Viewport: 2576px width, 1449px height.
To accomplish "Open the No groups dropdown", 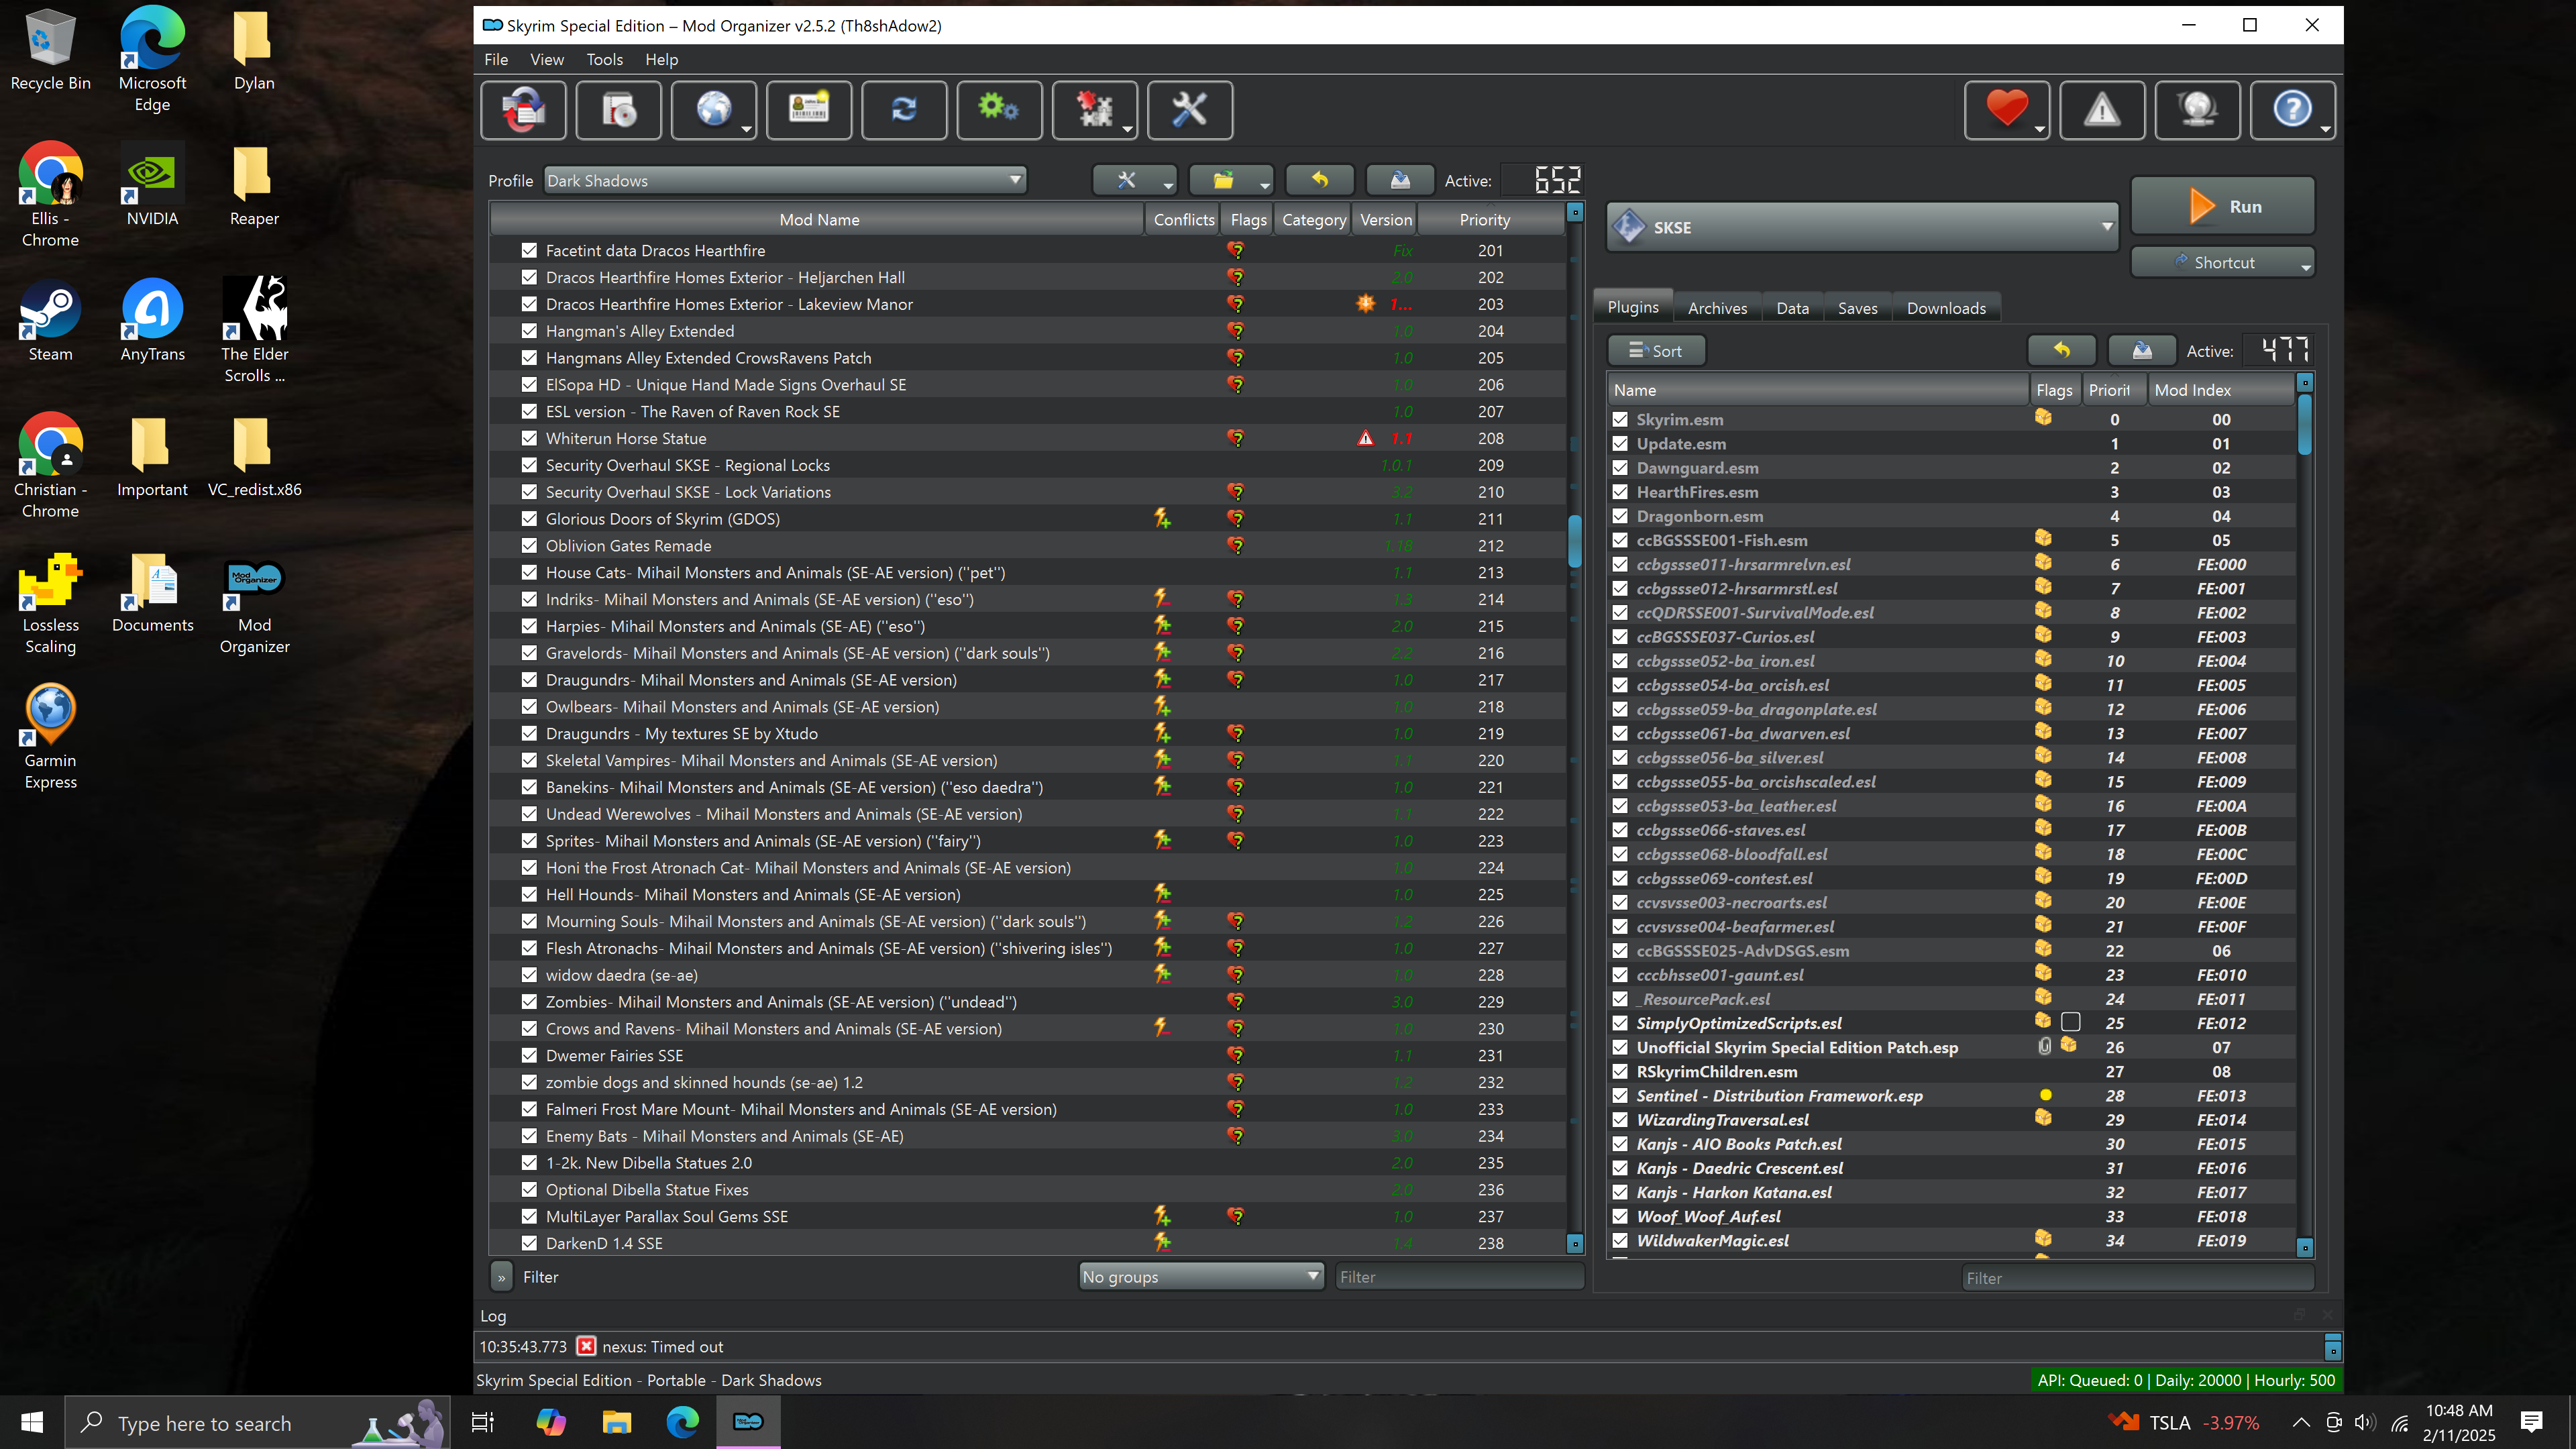I will 1201,1276.
